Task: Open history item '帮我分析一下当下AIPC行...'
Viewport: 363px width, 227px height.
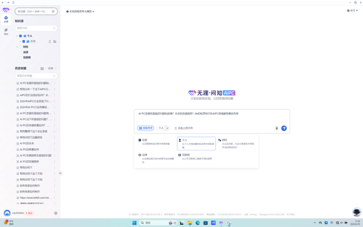Action: click(x=35, y=89)
